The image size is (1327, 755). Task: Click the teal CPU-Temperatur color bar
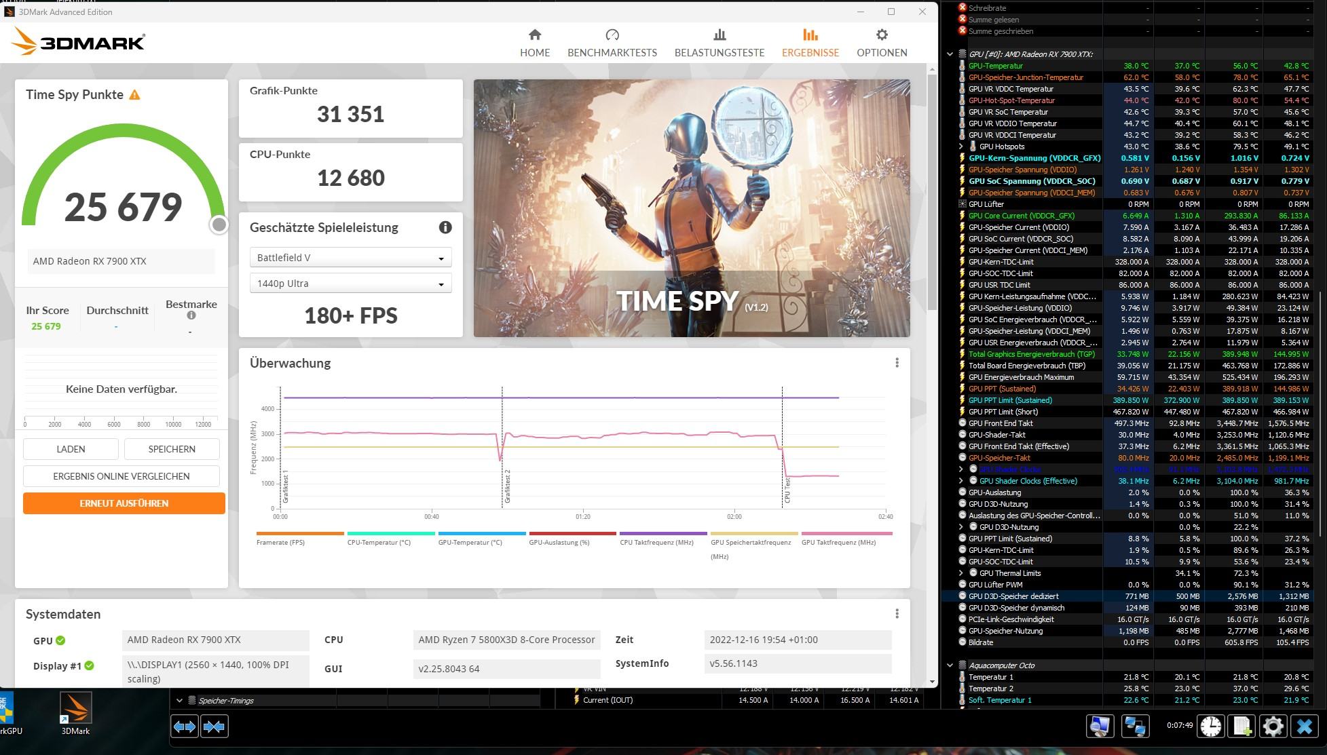point(391,534)
